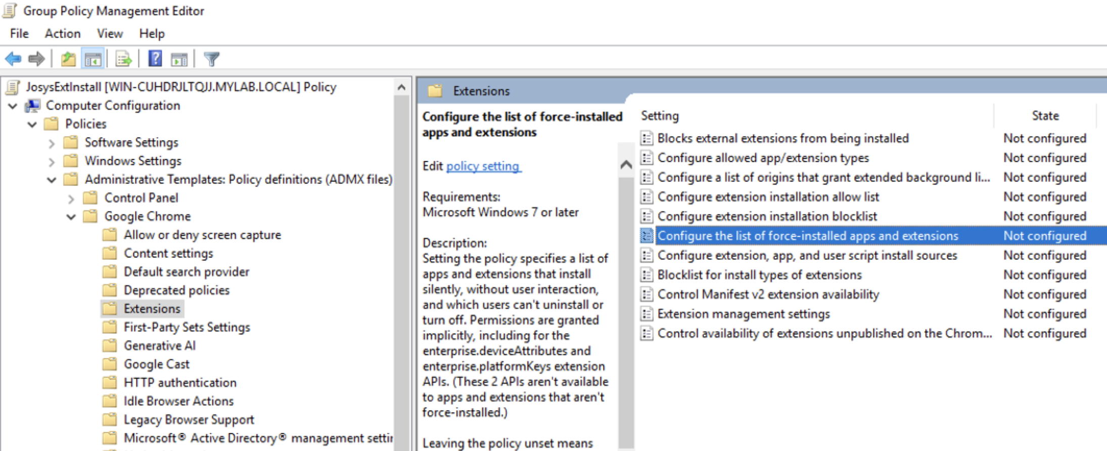Collapse the Google Chrome folder node
Viewport: 1107px width, 451px height.
[71, 217]
